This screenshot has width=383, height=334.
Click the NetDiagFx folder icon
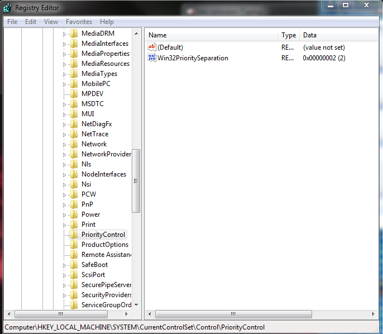point(74,124)
